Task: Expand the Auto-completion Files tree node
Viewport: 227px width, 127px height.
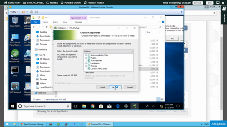Action: tap(86, 55)
